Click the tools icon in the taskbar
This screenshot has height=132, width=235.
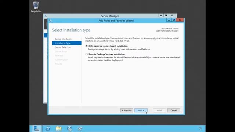click(x=80, y=129)
